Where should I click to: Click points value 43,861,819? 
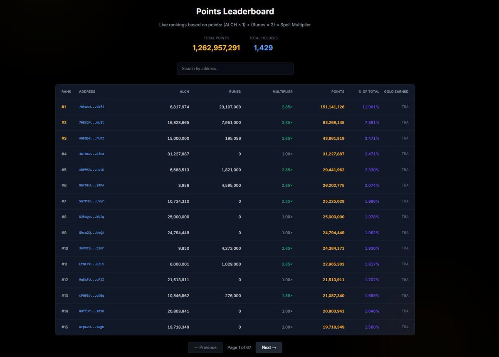pos(333,138)
